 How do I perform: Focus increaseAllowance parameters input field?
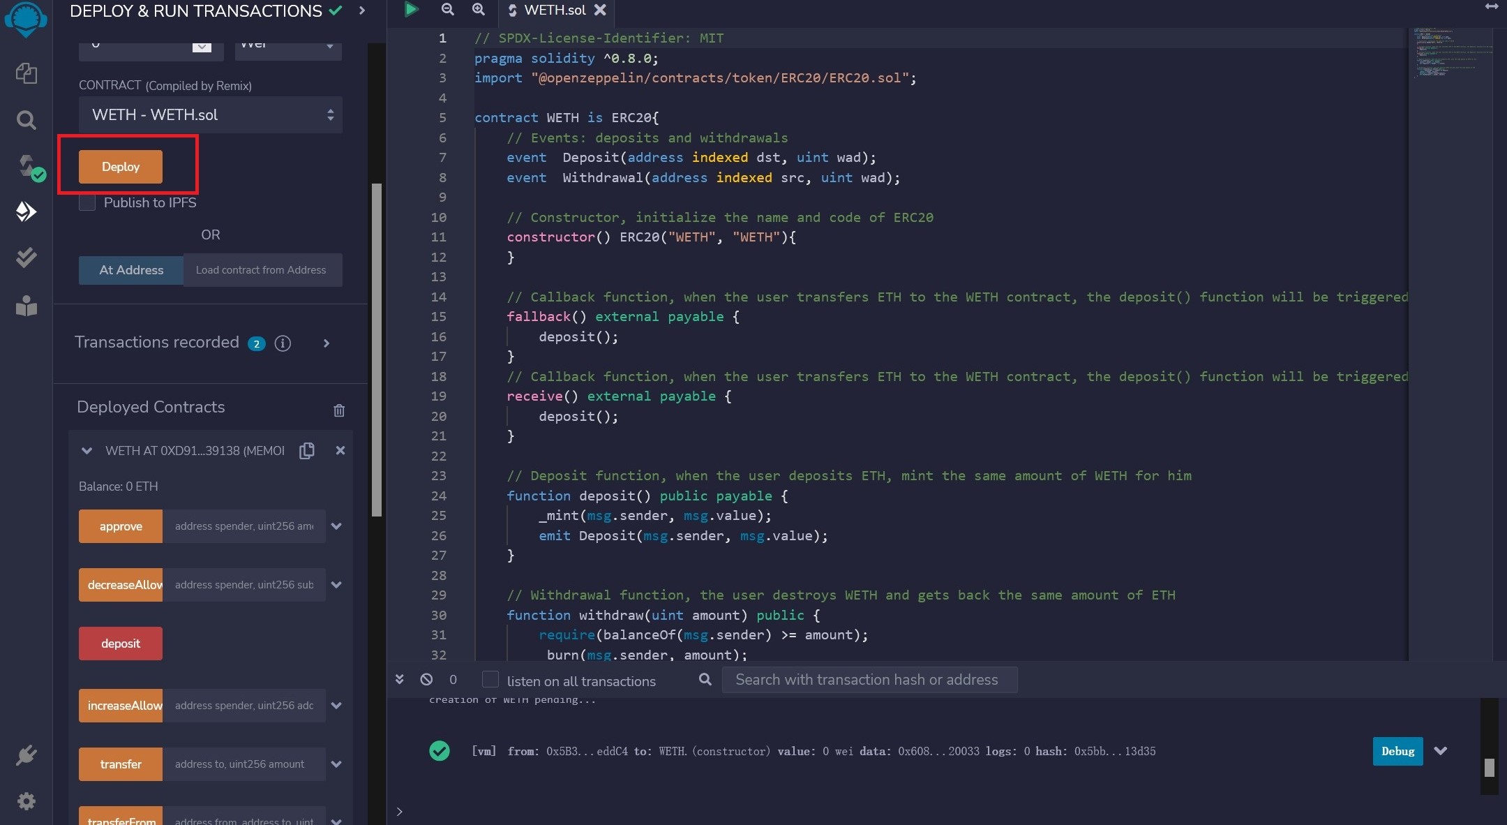244,706
